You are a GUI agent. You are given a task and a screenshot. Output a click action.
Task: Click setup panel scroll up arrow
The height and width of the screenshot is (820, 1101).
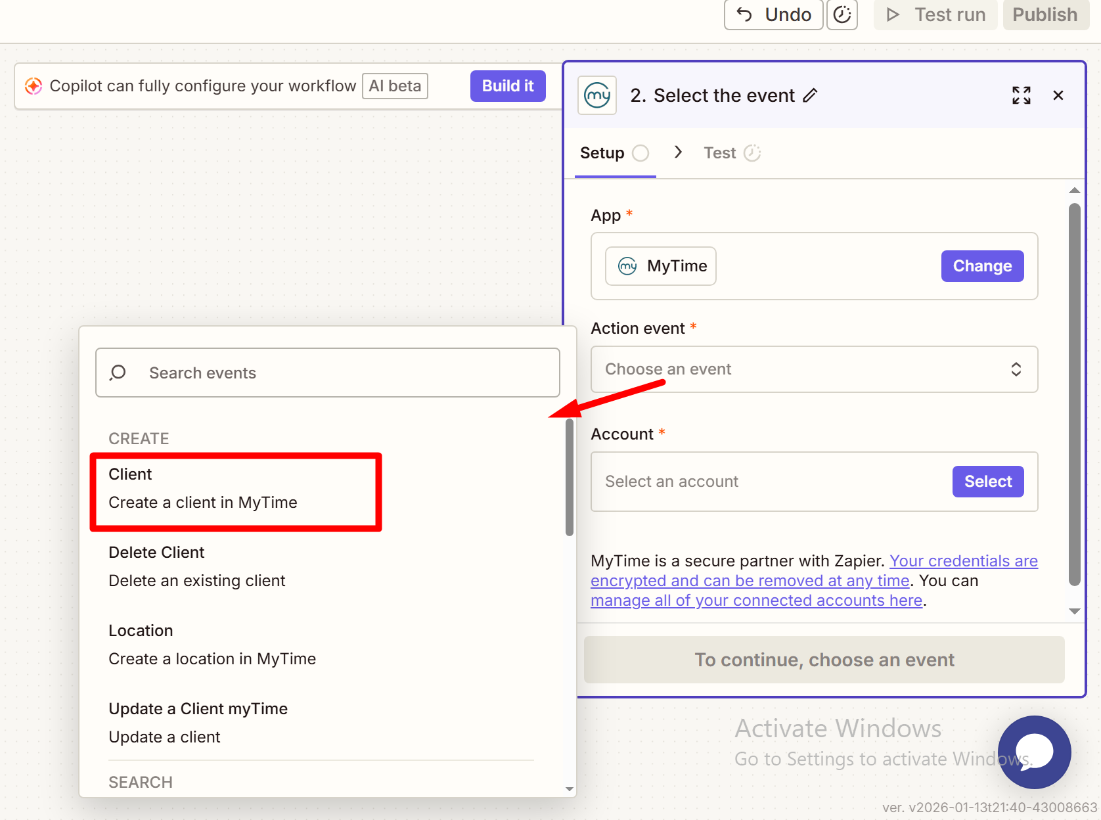[x=1075, y=191]
